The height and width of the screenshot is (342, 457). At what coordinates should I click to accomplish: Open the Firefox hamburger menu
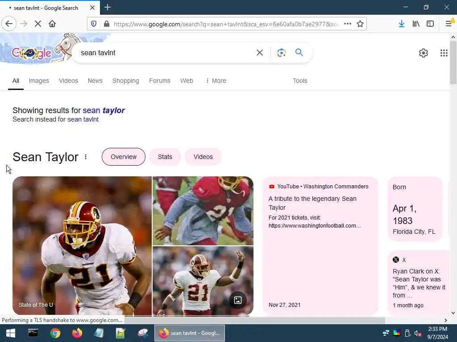point(449,24)
